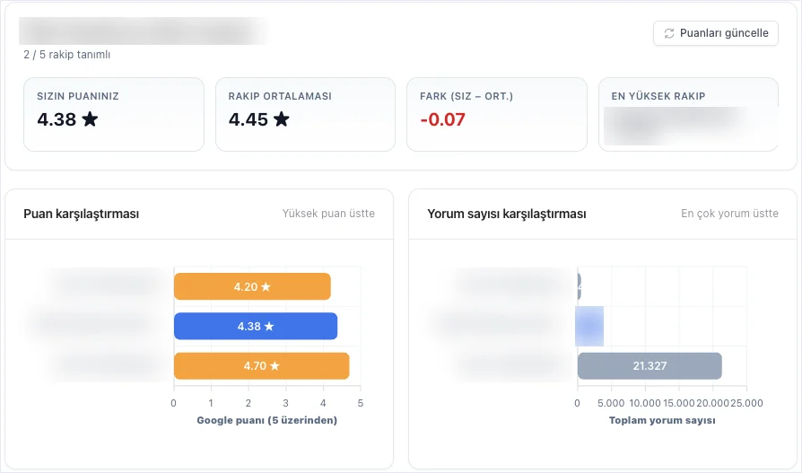Click the Puan karşılaştırması heading
This screenshot has width=802, height=473.
pos(82,214)
